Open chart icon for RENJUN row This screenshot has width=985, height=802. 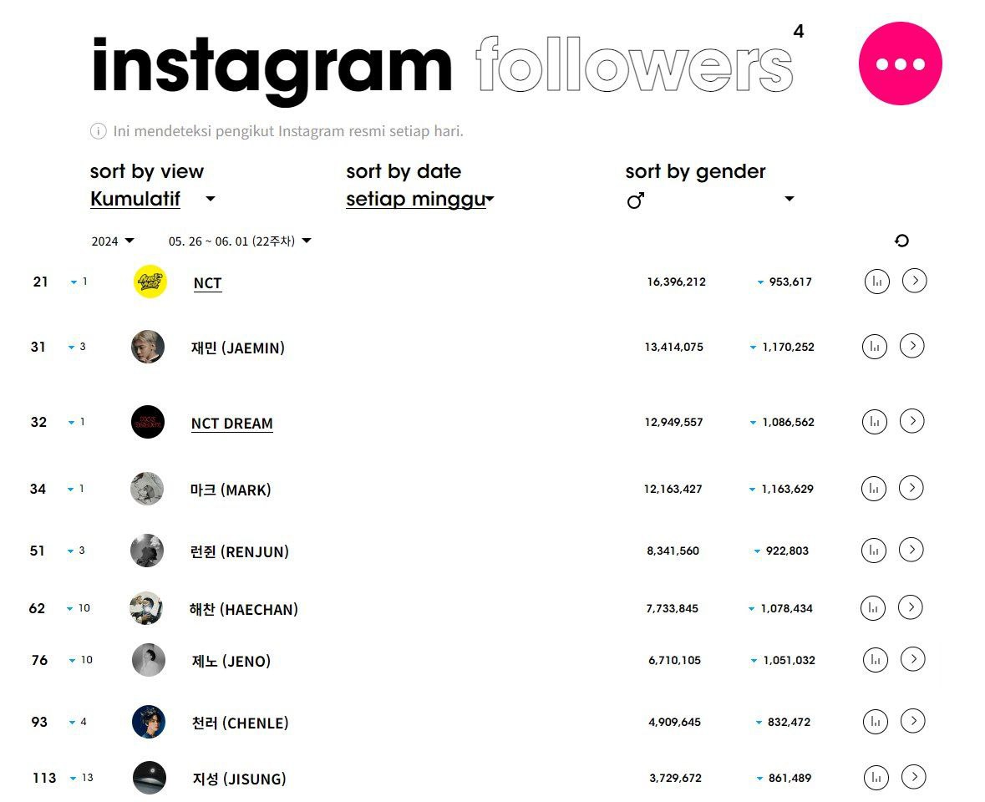coord(873,551)
